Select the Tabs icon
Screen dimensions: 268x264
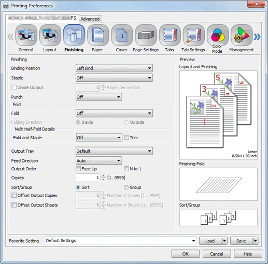170,35
